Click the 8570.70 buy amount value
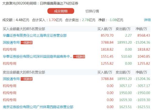 pyautogui.click(x=107, y=35)
